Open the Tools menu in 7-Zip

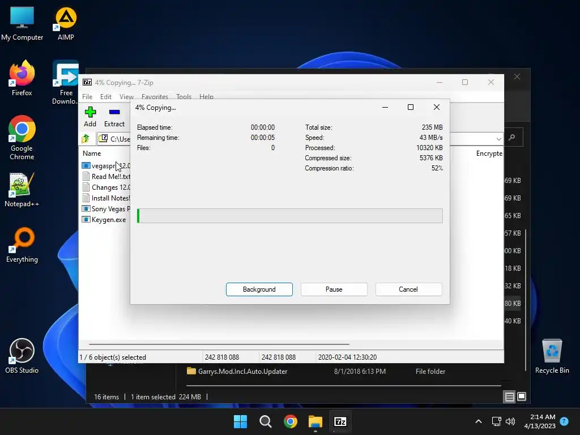pyautogui.click(x=184, y=96)
